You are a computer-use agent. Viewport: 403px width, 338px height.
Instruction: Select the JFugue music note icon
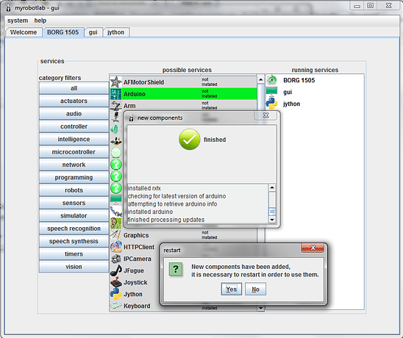(116, 270)
